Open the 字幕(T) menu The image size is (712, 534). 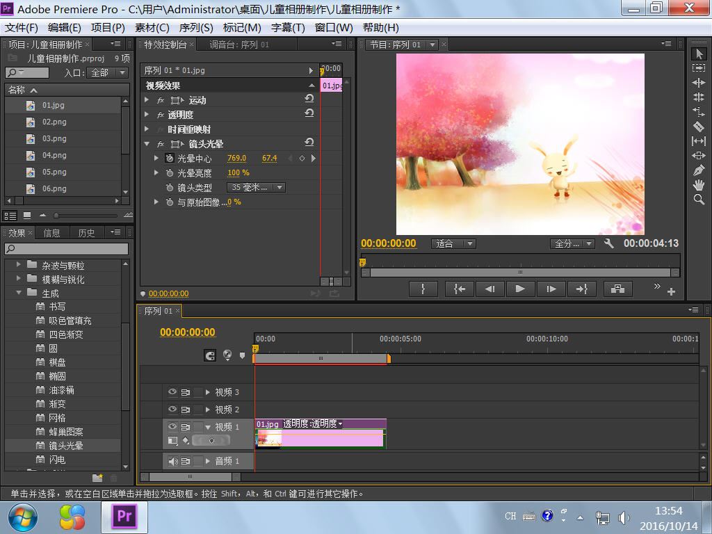click(288, 28)
